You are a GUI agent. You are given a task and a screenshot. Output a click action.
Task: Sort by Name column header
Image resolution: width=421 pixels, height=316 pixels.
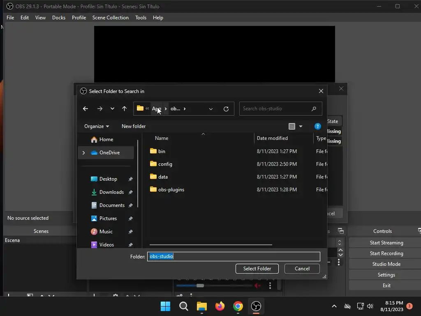162,138
